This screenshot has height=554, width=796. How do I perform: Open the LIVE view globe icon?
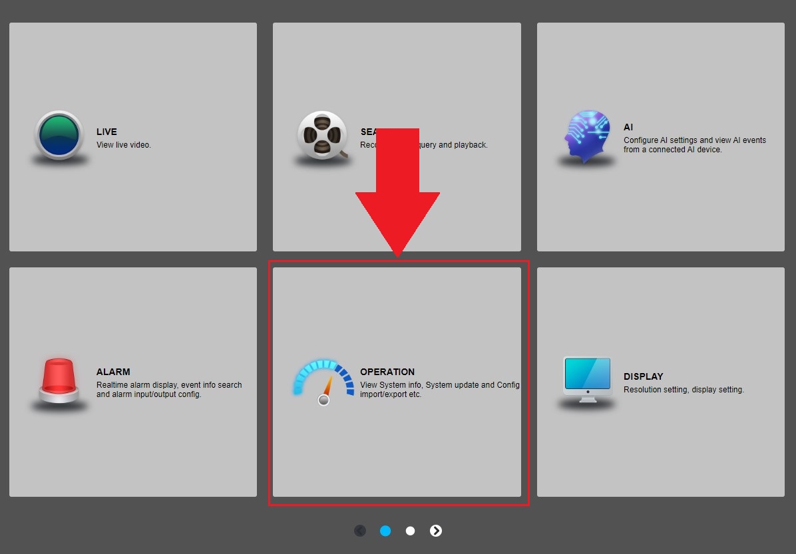click(x=59, y=136)
